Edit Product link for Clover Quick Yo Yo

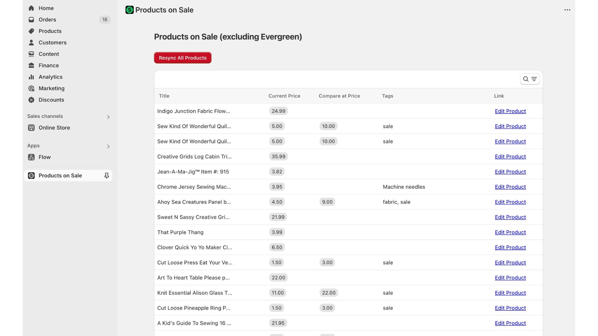click(x=510, y=247)
